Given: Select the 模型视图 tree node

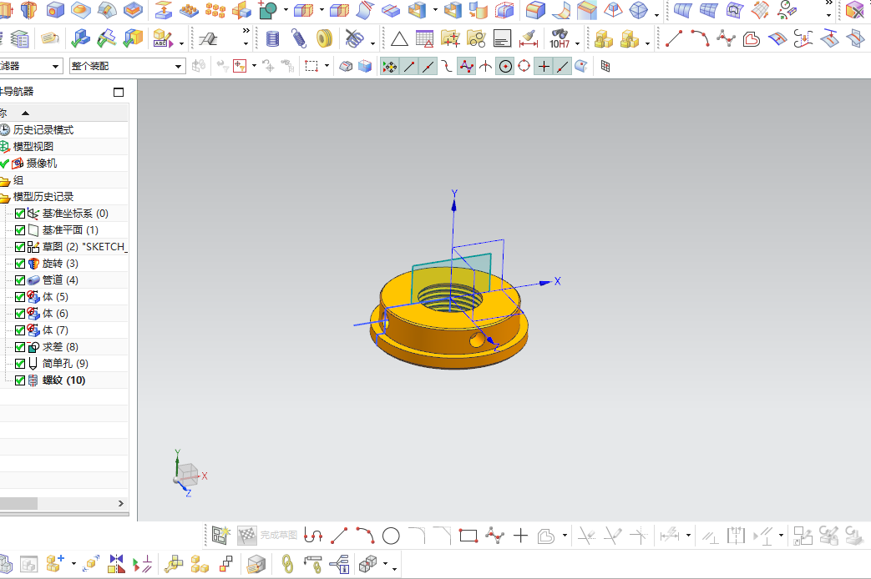Looking at the screenshot, I should pos(33,147).
